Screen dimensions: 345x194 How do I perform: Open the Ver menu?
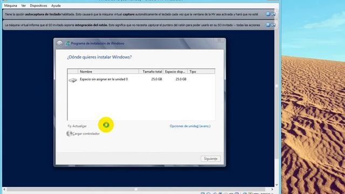[24, 6]
